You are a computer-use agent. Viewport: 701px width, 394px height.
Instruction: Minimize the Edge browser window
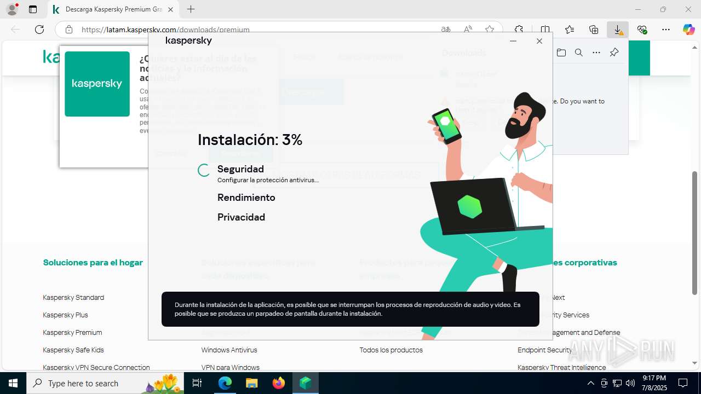638,9
